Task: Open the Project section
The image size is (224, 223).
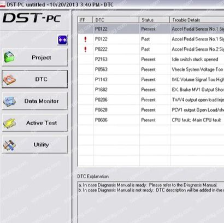Action: pos(35,57)
